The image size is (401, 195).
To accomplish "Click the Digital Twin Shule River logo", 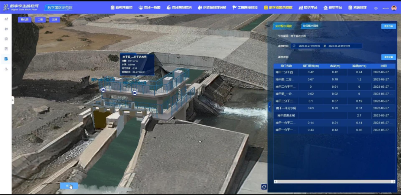I will 21,7.
